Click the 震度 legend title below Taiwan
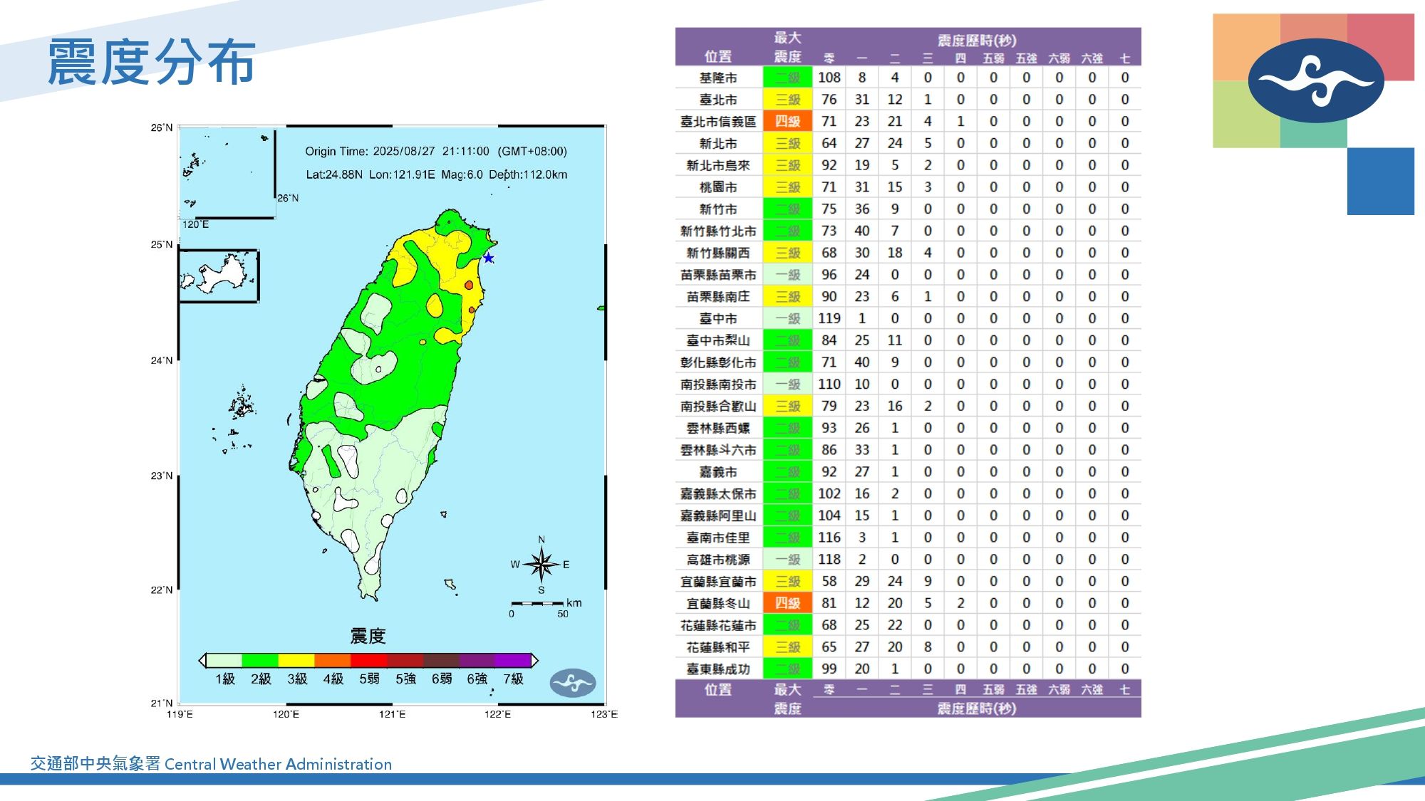1425x801 pixels. (368, 636)
